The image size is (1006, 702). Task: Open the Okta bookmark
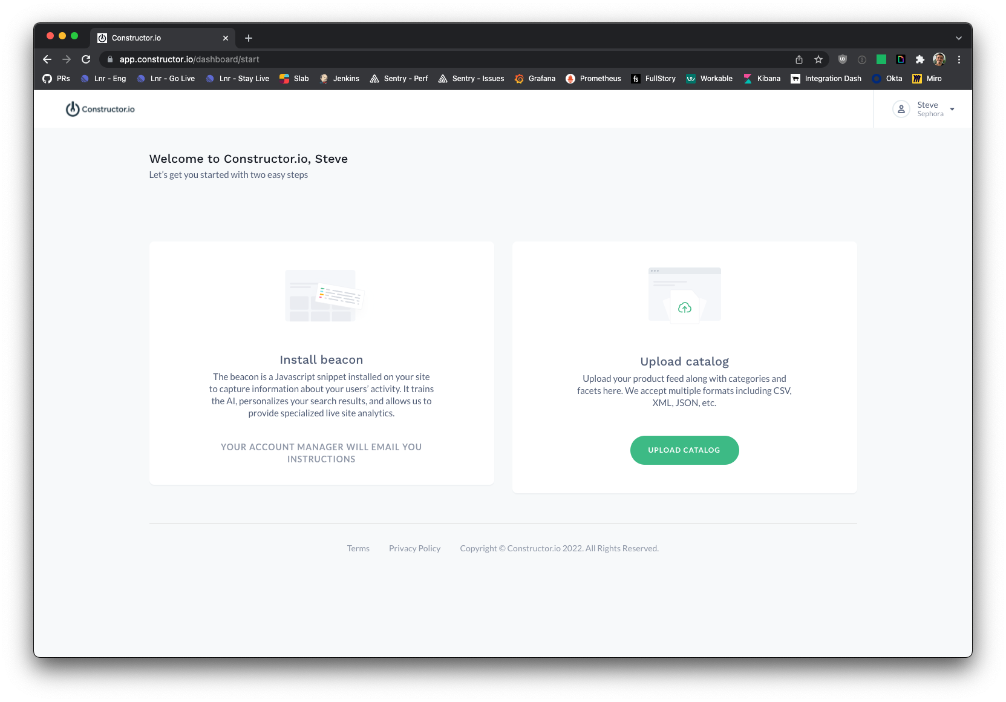coord(887,79)
